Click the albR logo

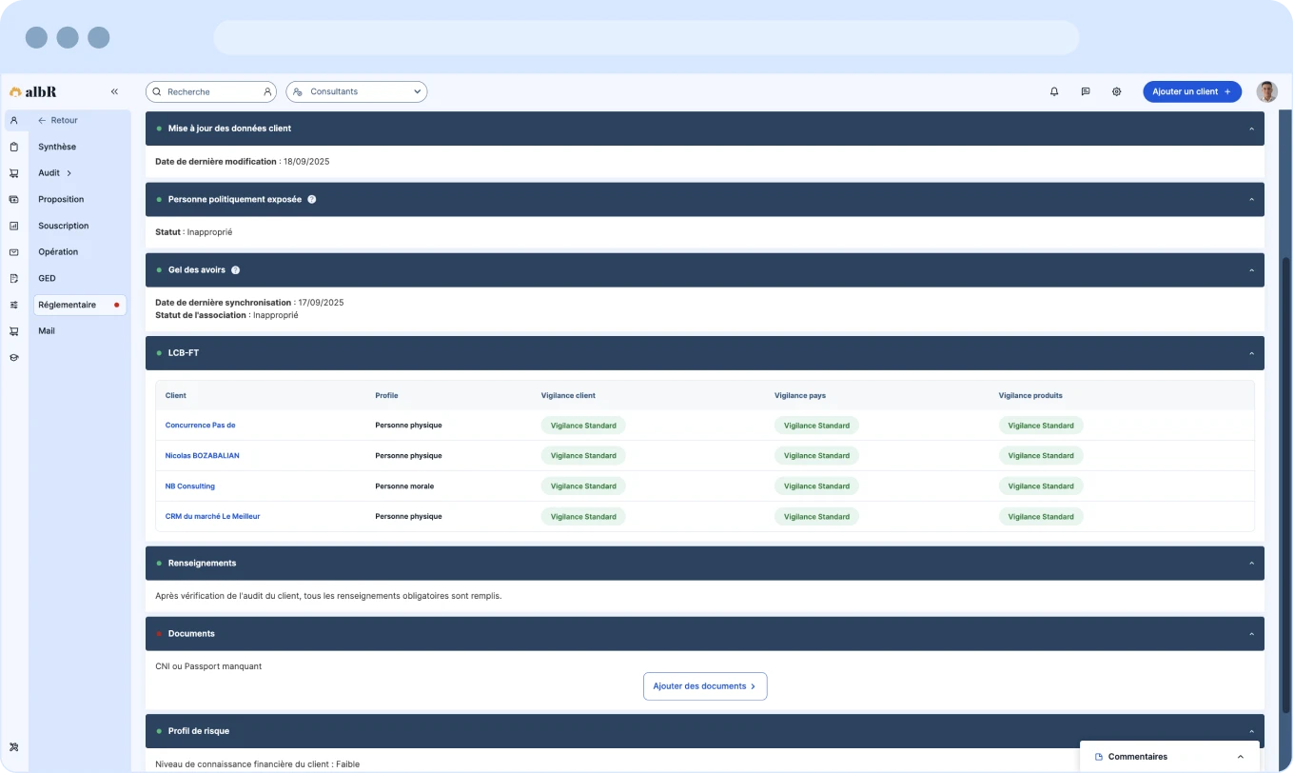(x=34, y=91)
